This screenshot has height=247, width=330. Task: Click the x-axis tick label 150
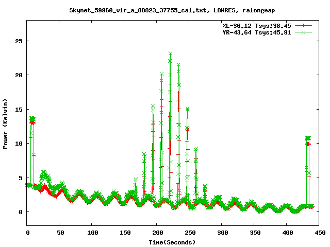(125, 233)
